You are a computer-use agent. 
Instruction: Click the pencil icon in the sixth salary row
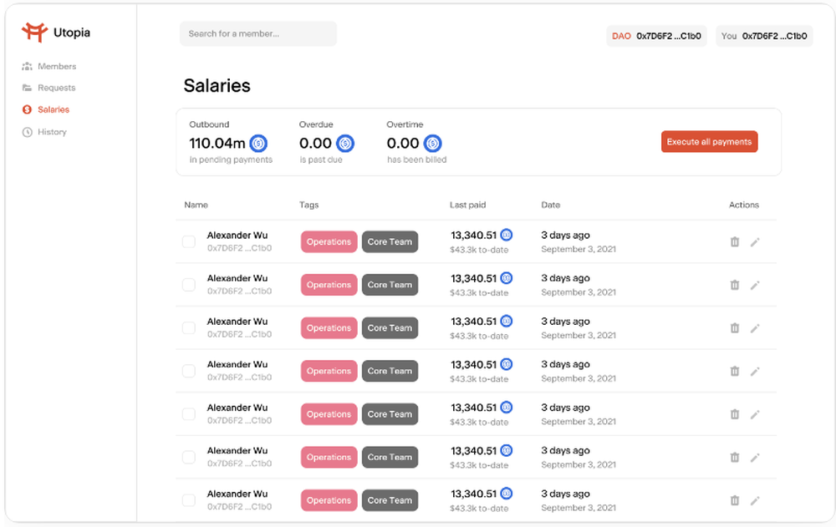click(x=755, y=457)
